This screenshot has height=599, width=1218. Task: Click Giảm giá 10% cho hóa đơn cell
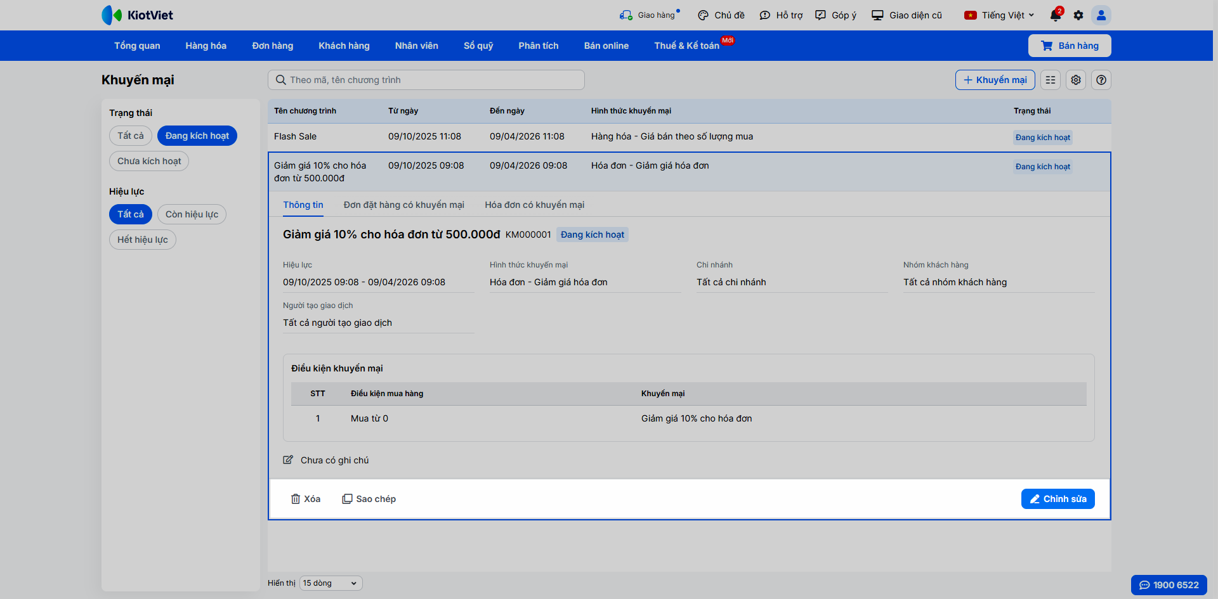click(697, 418)
